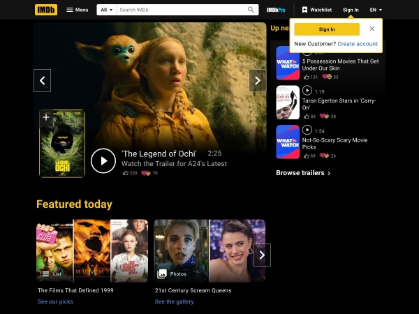This screenshot has height=314, width=419.
Task: Like the 5 Possession Movies video
Action: 307,77
